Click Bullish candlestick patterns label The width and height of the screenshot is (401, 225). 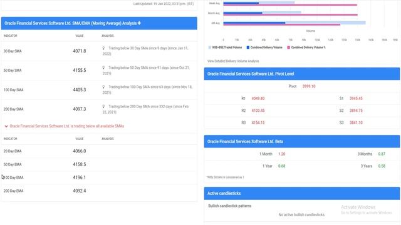click(x=230, y=206)
